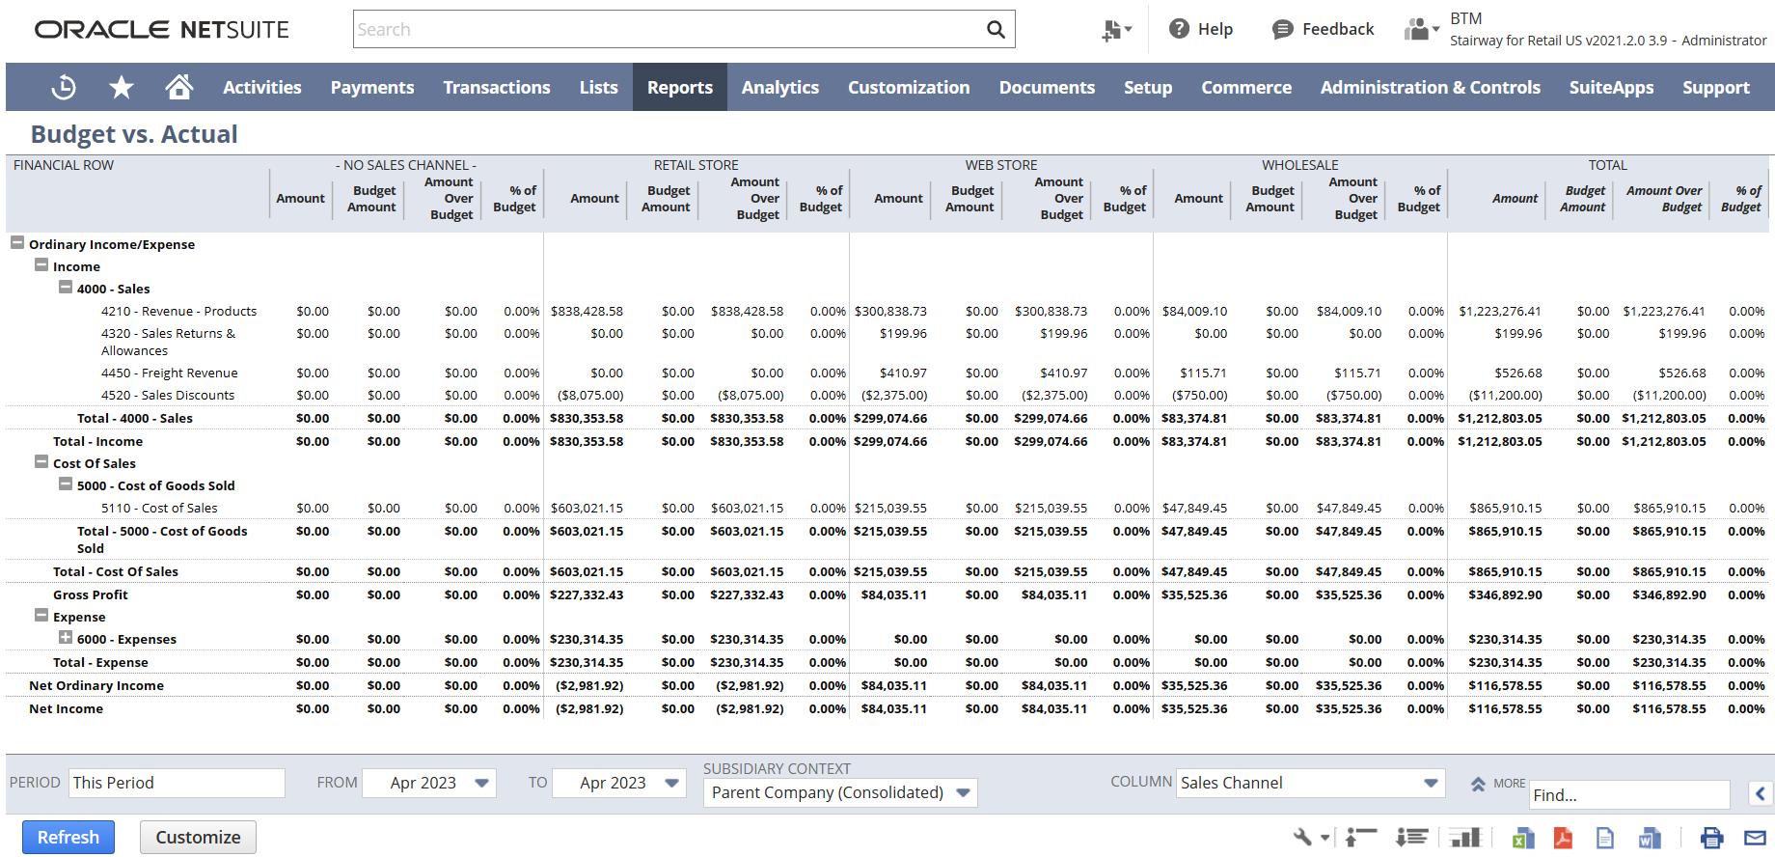
Task: Export the report to CSV
Action: point(1605,838)
